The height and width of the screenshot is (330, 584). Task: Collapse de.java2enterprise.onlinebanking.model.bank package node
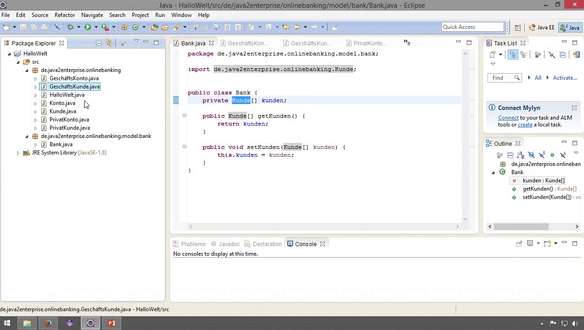click(27, 136)
